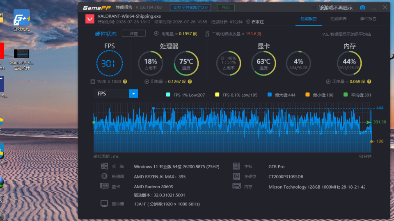Click the AMD RYZEN AI MAX+ 395 text

(160, 177)
